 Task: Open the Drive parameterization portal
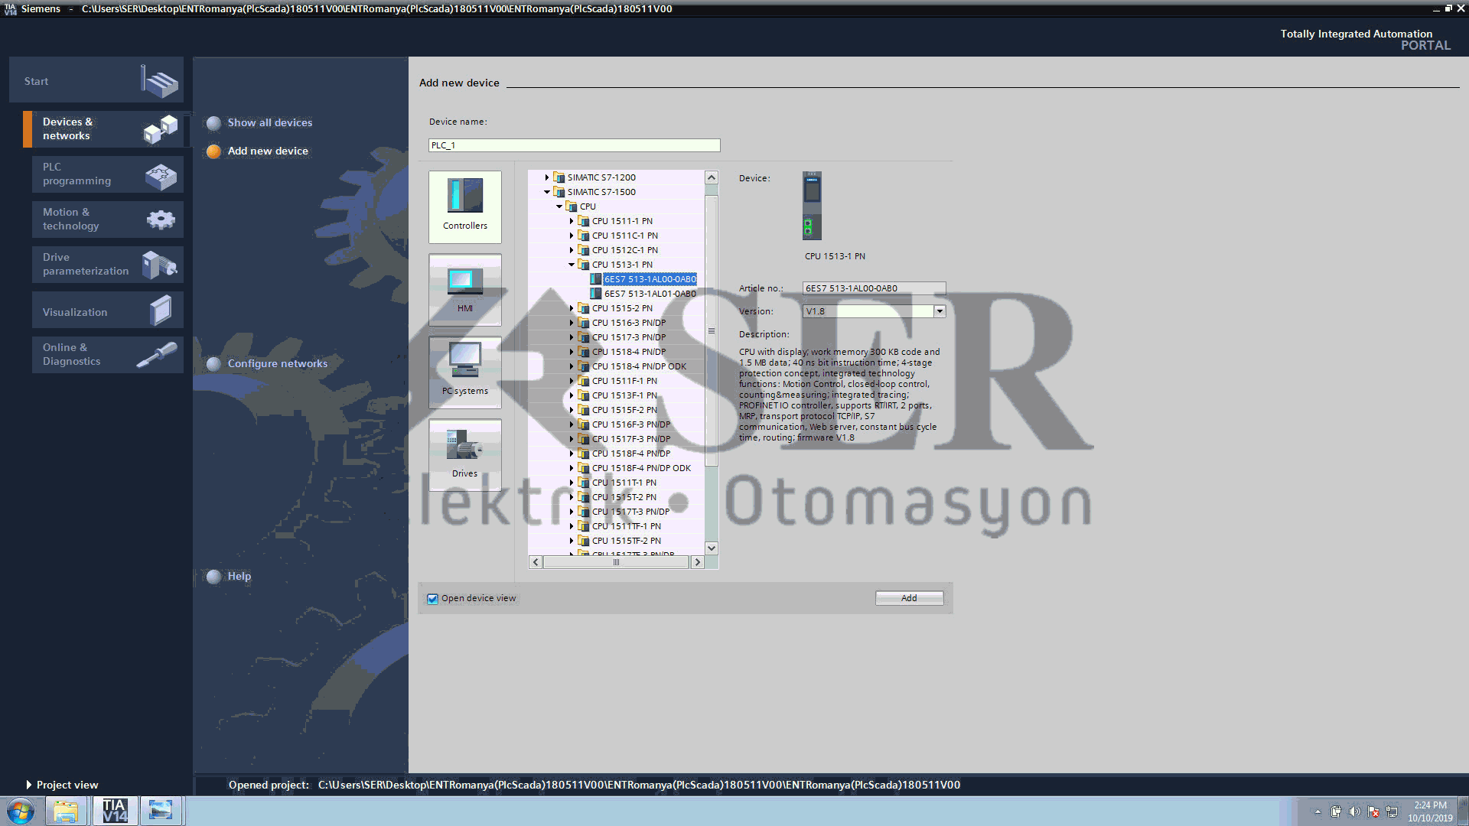click(108, 265)
